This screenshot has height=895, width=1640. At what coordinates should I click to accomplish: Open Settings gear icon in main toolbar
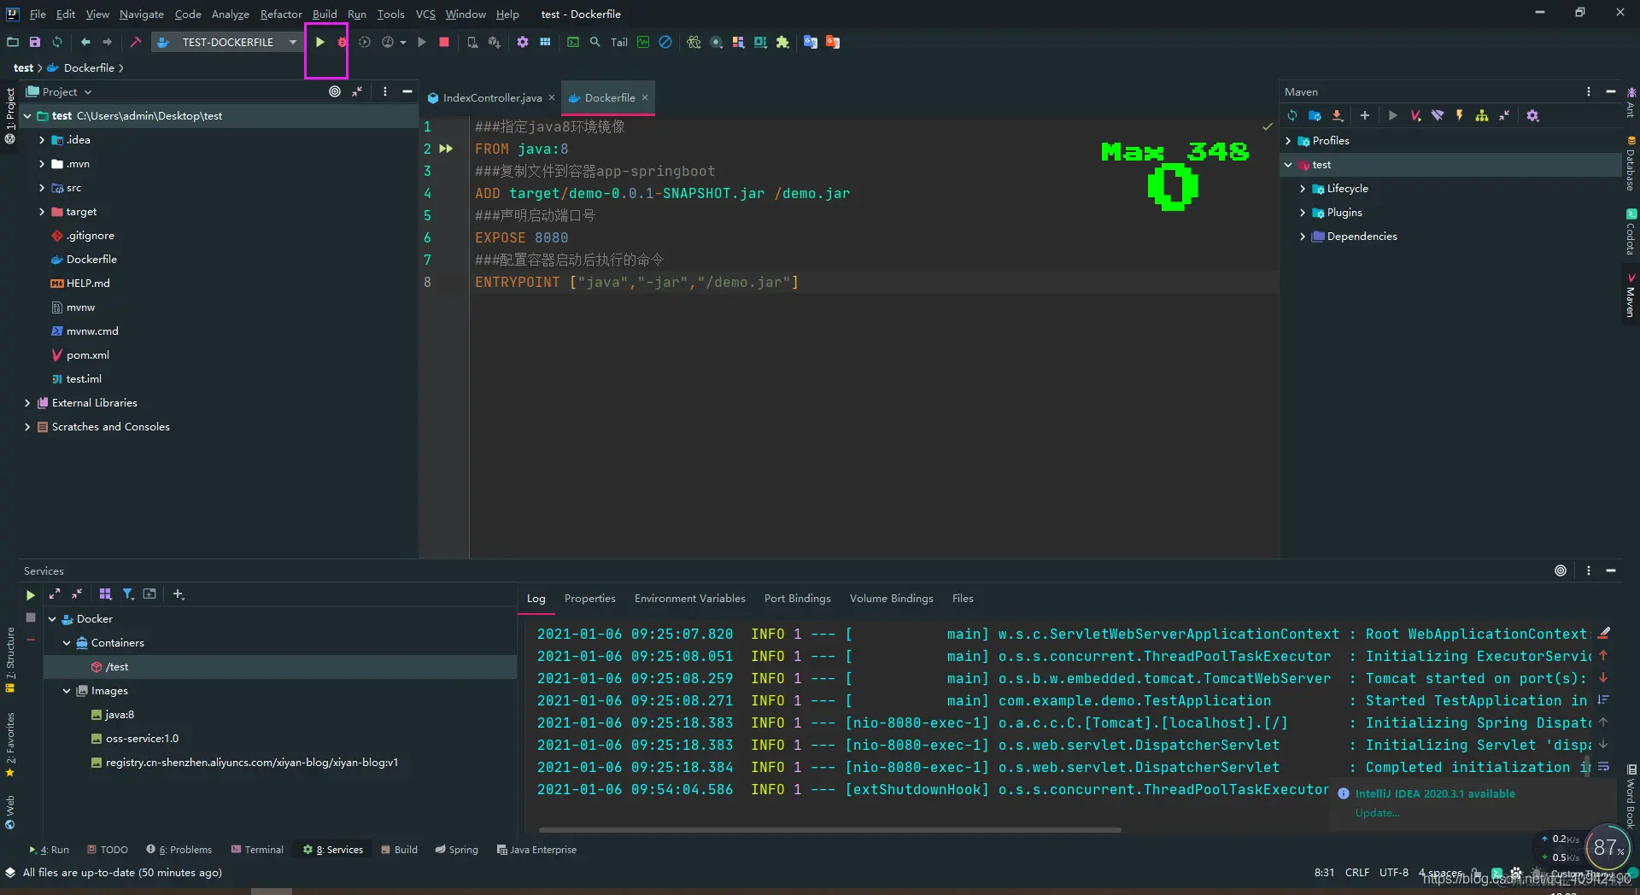tap(523, 42)
